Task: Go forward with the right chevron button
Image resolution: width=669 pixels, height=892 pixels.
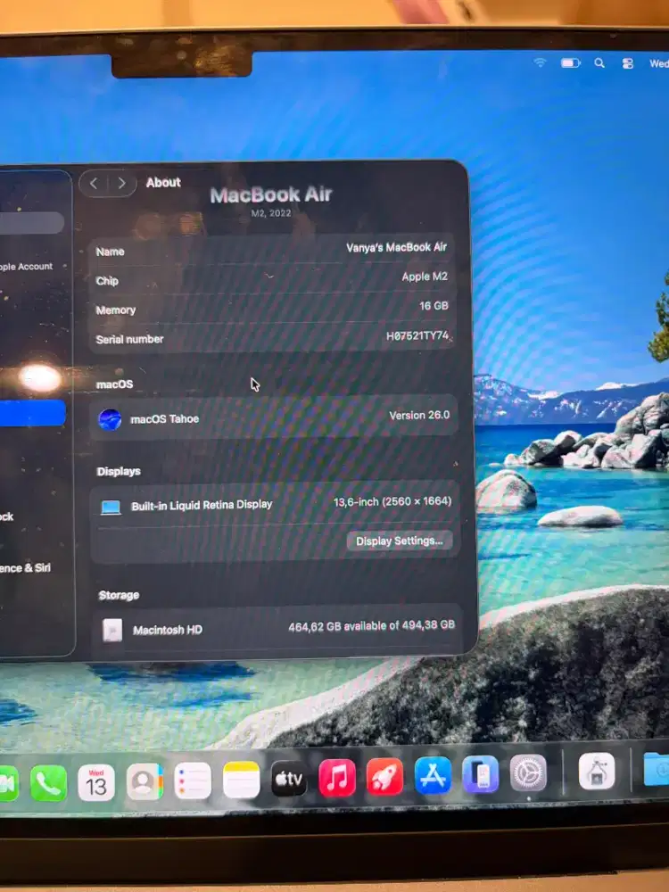Action: tap(121, 183)
